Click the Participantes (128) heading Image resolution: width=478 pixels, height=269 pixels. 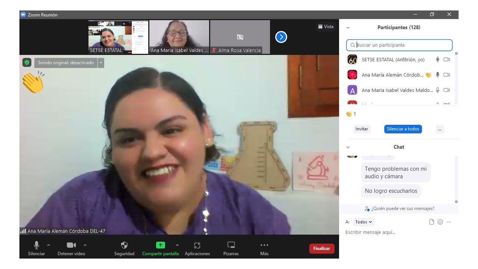click(399, 27)
